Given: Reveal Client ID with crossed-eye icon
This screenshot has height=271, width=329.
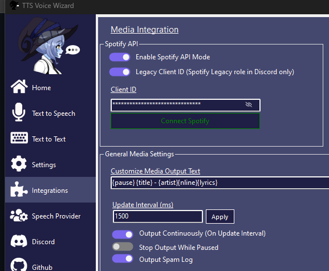Looking at the screenshot, I should tap(249, 104).
